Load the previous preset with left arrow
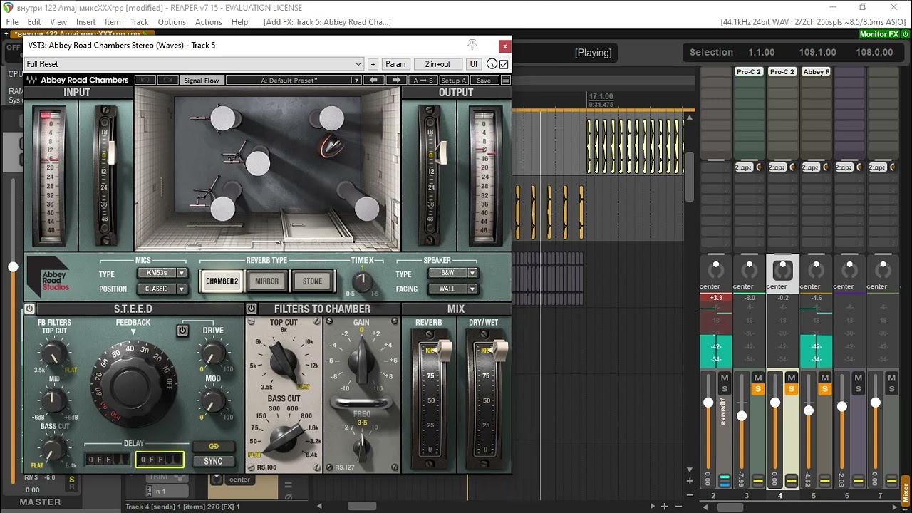The height and width of the screenshot is (513, 912). (375, 81)
